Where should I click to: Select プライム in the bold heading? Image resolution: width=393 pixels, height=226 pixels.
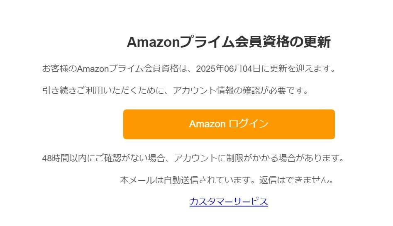[x=207, y=42]
